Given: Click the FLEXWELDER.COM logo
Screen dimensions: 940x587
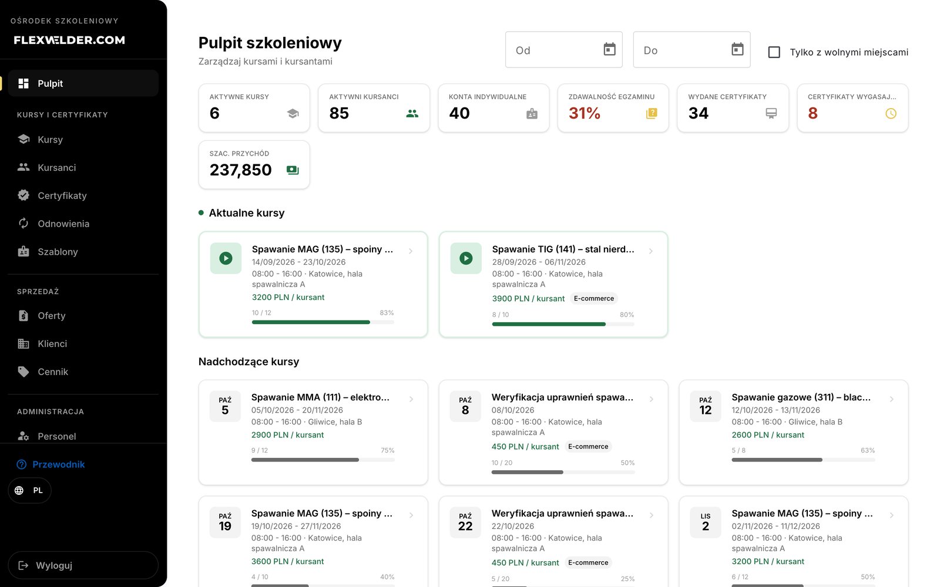Looking at the screenshot, I should click(x=69, y=40).
